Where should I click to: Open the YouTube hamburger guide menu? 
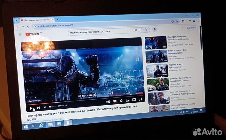point(20,34)
